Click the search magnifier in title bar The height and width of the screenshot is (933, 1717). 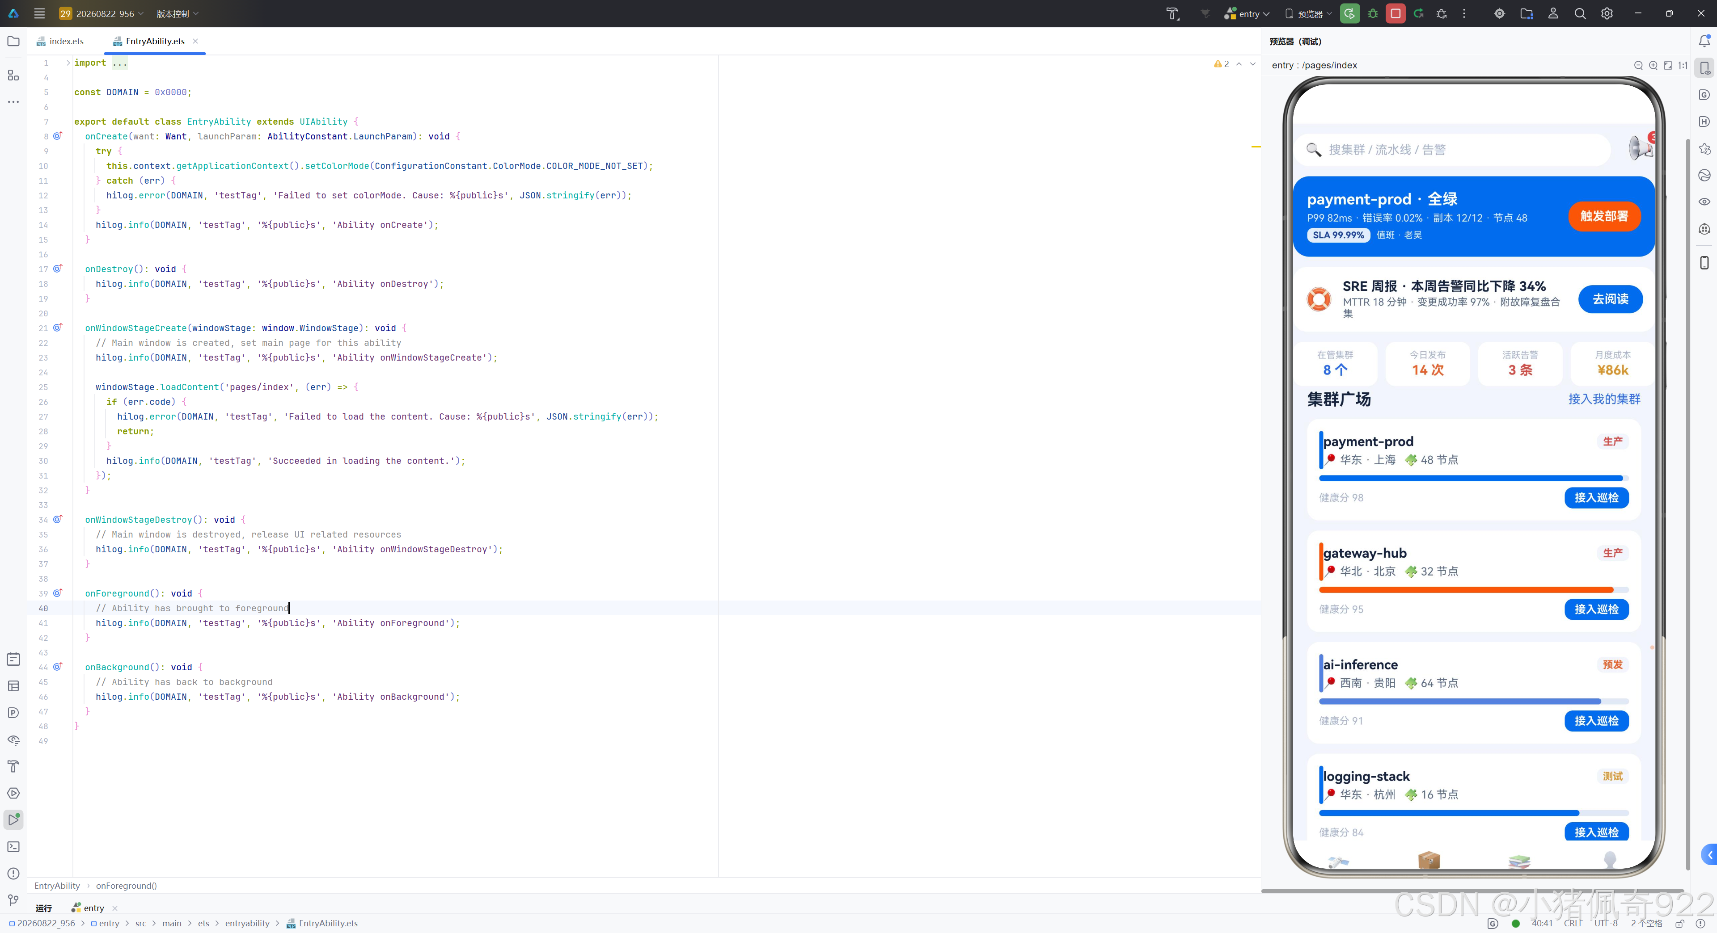coord(1580,13)
